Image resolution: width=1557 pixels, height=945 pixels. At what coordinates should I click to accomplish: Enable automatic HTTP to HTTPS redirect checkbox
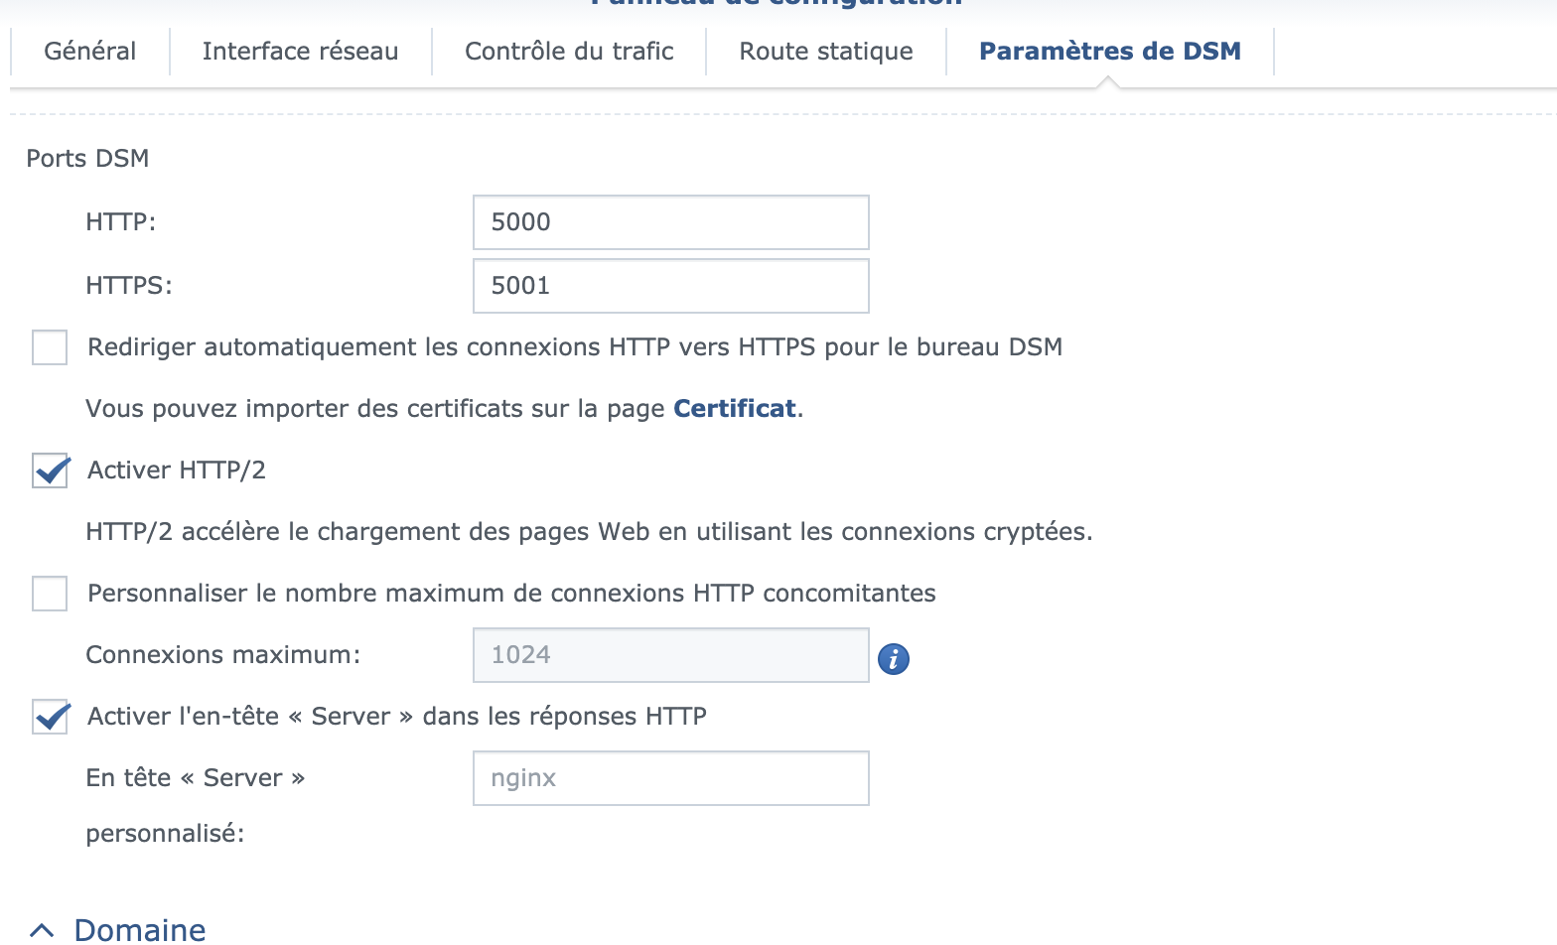[x=50, y=347]
